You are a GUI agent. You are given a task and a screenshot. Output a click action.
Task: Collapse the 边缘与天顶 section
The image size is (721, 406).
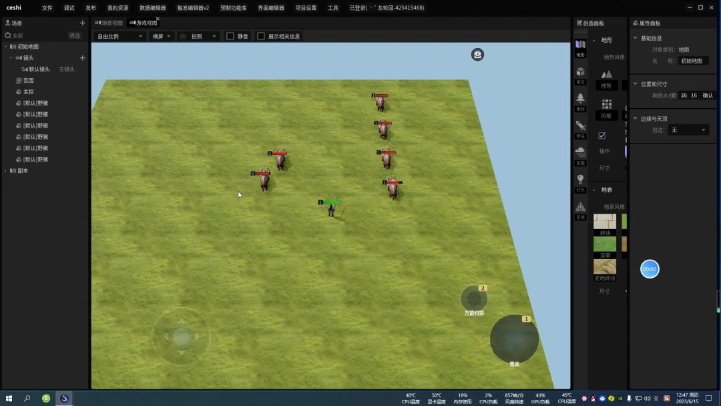pos(636,119)
